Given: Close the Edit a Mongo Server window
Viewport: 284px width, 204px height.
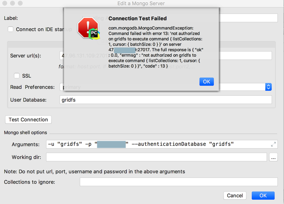Looking at the screenshot, I should pyautogui.click(x=5, y=3).
